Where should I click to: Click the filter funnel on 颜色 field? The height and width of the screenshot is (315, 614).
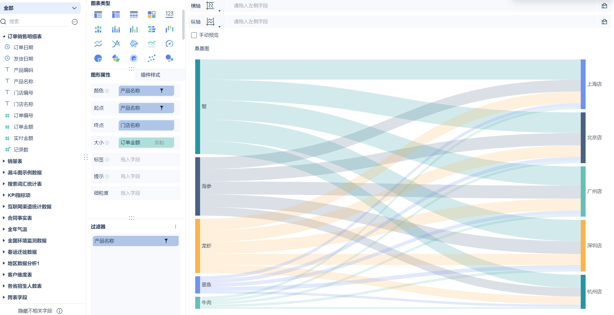click(162, 91)
